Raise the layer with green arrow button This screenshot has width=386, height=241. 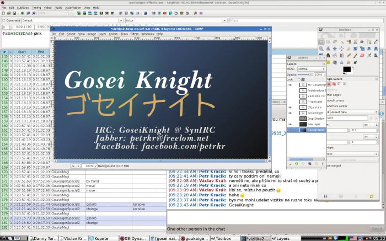click(297, 164)
